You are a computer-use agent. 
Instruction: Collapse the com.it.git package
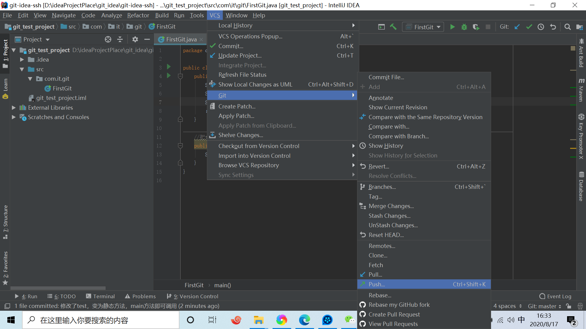(x=30, y=79)
